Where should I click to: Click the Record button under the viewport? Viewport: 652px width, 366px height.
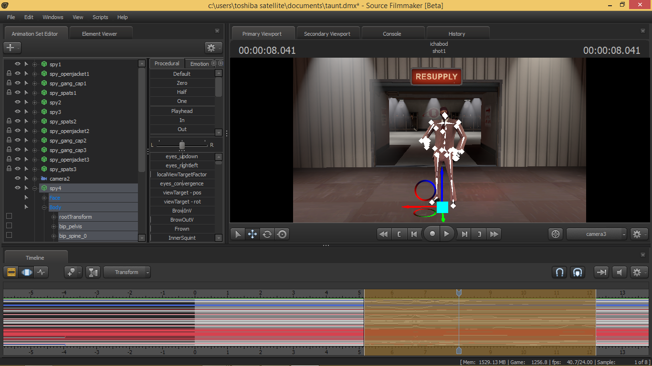pos(432,234)
